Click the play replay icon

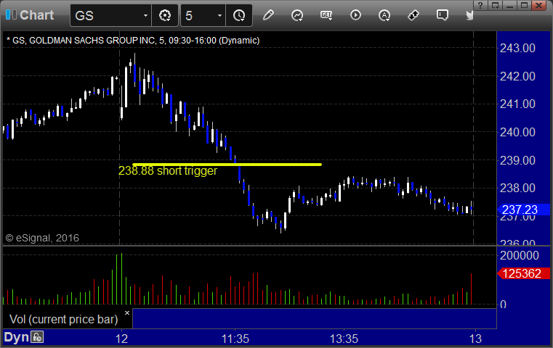coord(355,15)
